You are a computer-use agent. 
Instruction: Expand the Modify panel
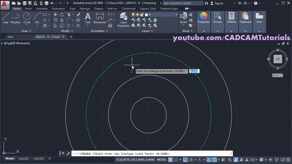[67, 31]
